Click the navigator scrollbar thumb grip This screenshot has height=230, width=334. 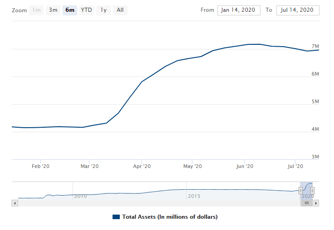point(306,203)
